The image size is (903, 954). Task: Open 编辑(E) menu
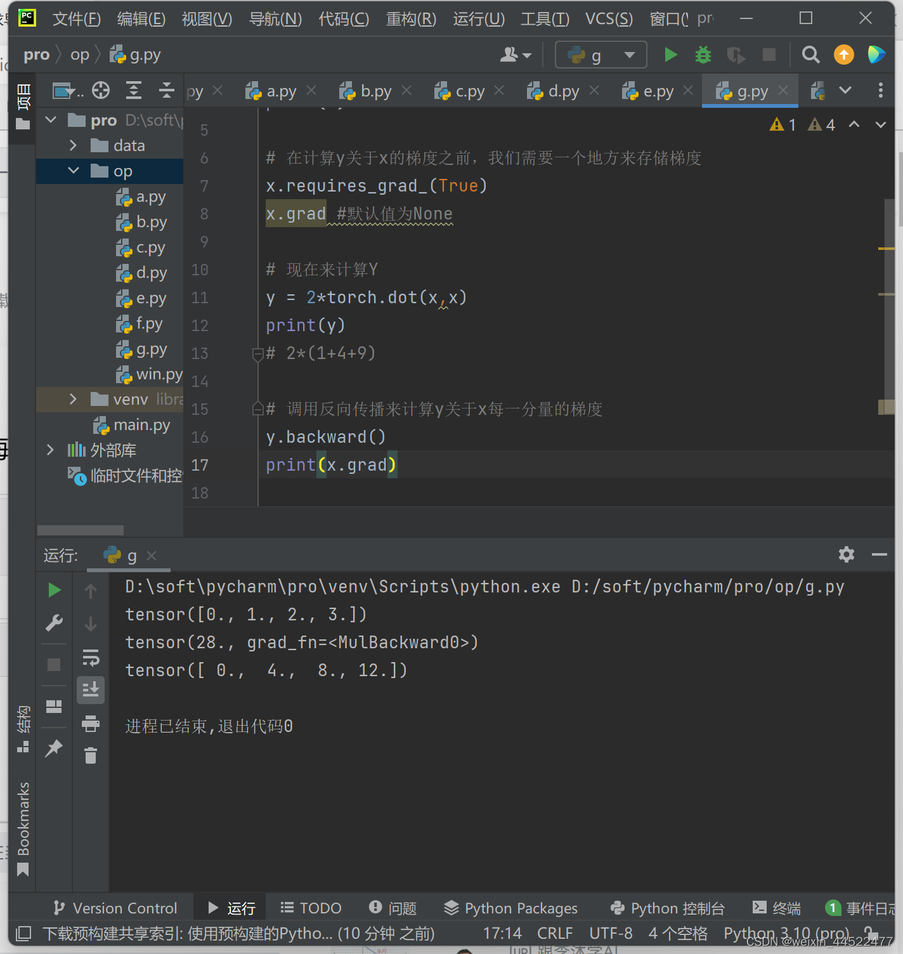(x=141, y=19)
